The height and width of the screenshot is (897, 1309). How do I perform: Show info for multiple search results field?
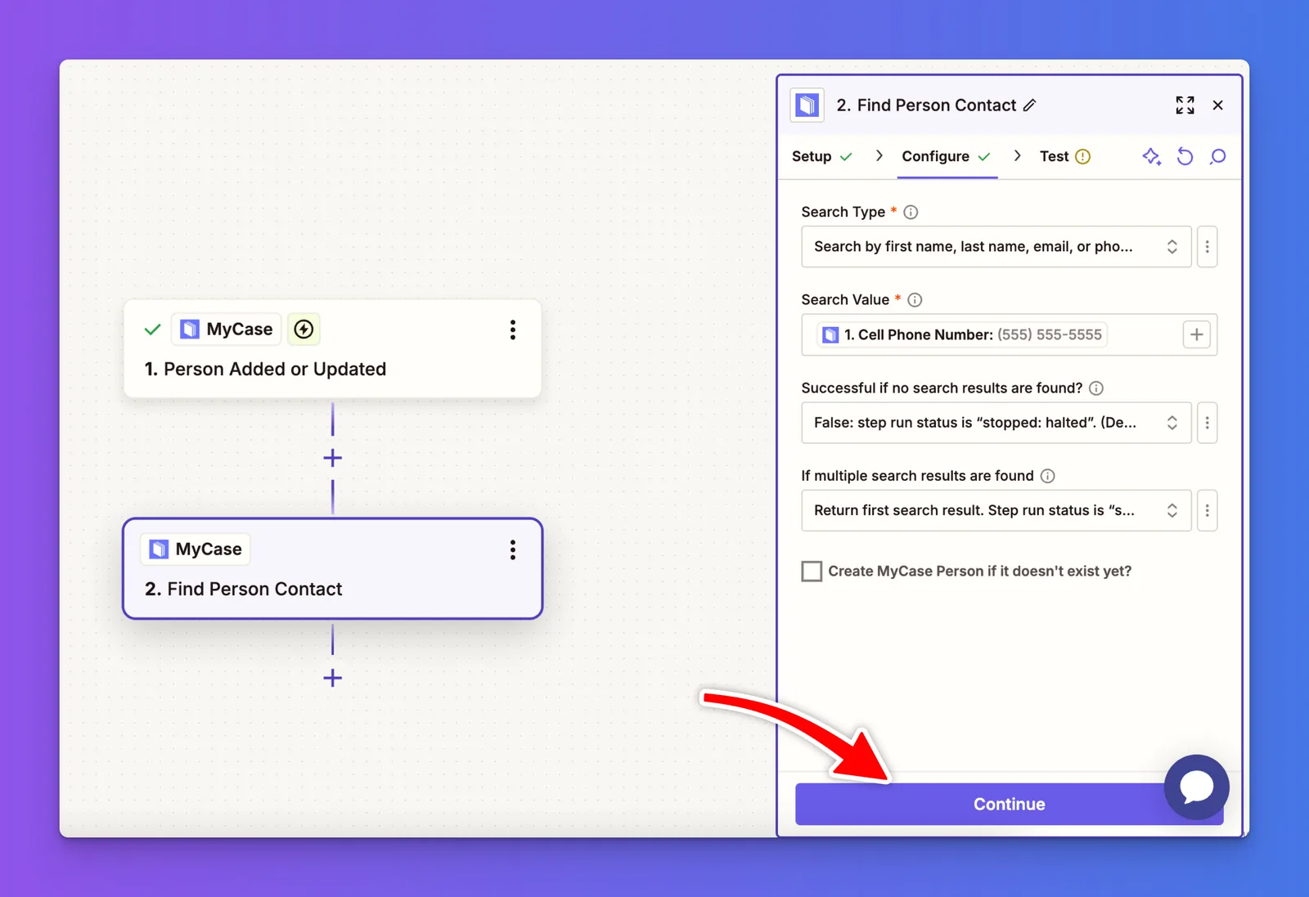coord(1047,475)
